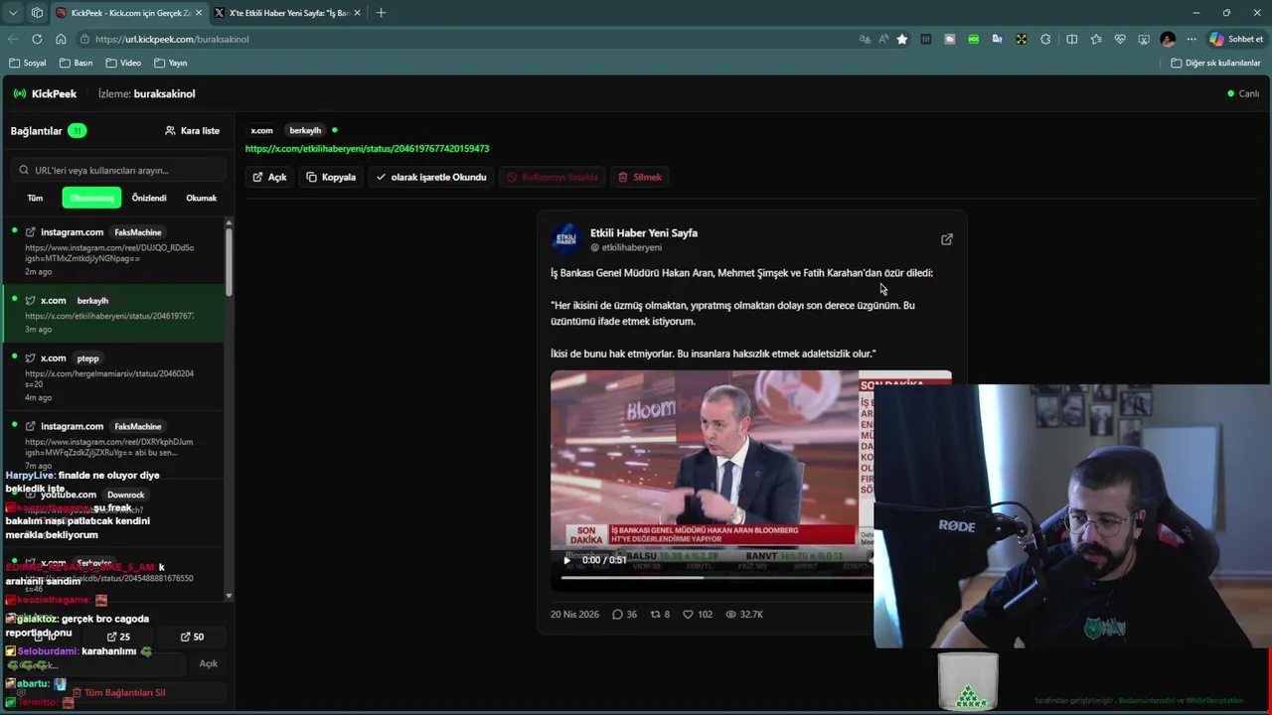Image resolution: width=1272 pixels, height=715 pixels.
Task: Click the address bar URL field
Action: [x=467, y=39]
